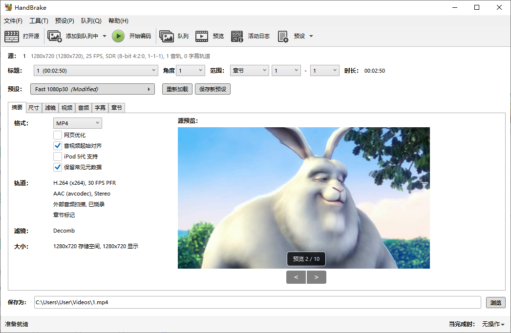Screen dimensions: 511x333
Task: Click the 章节标记 track text
Action: pos(64,215)
